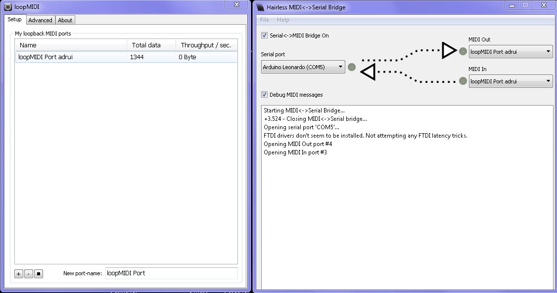Click the total data value 1344
This screenshot has height=293, width=557.
[137, 57]
